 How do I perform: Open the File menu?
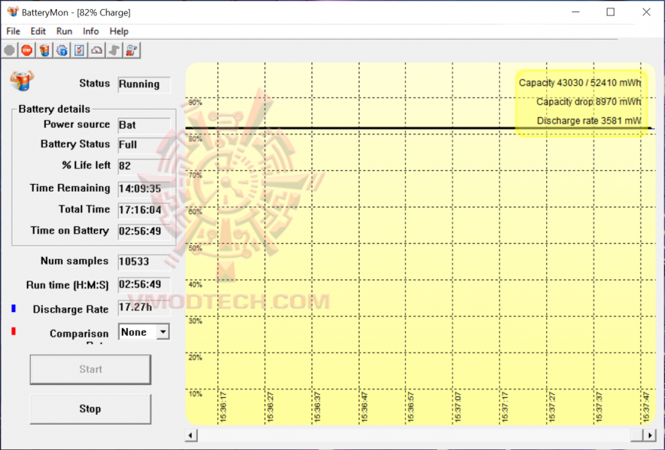[x=13, y=31]
